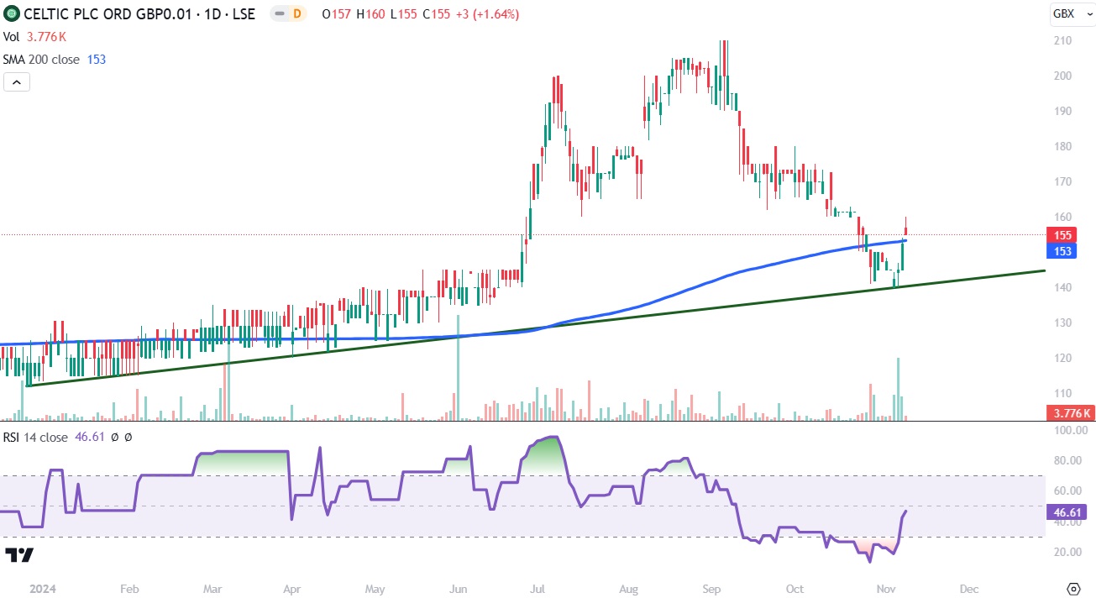The image size is (1096, 598).
Task: Click the Celtic PLC symbol logo
Action: [x=12, y=14]
